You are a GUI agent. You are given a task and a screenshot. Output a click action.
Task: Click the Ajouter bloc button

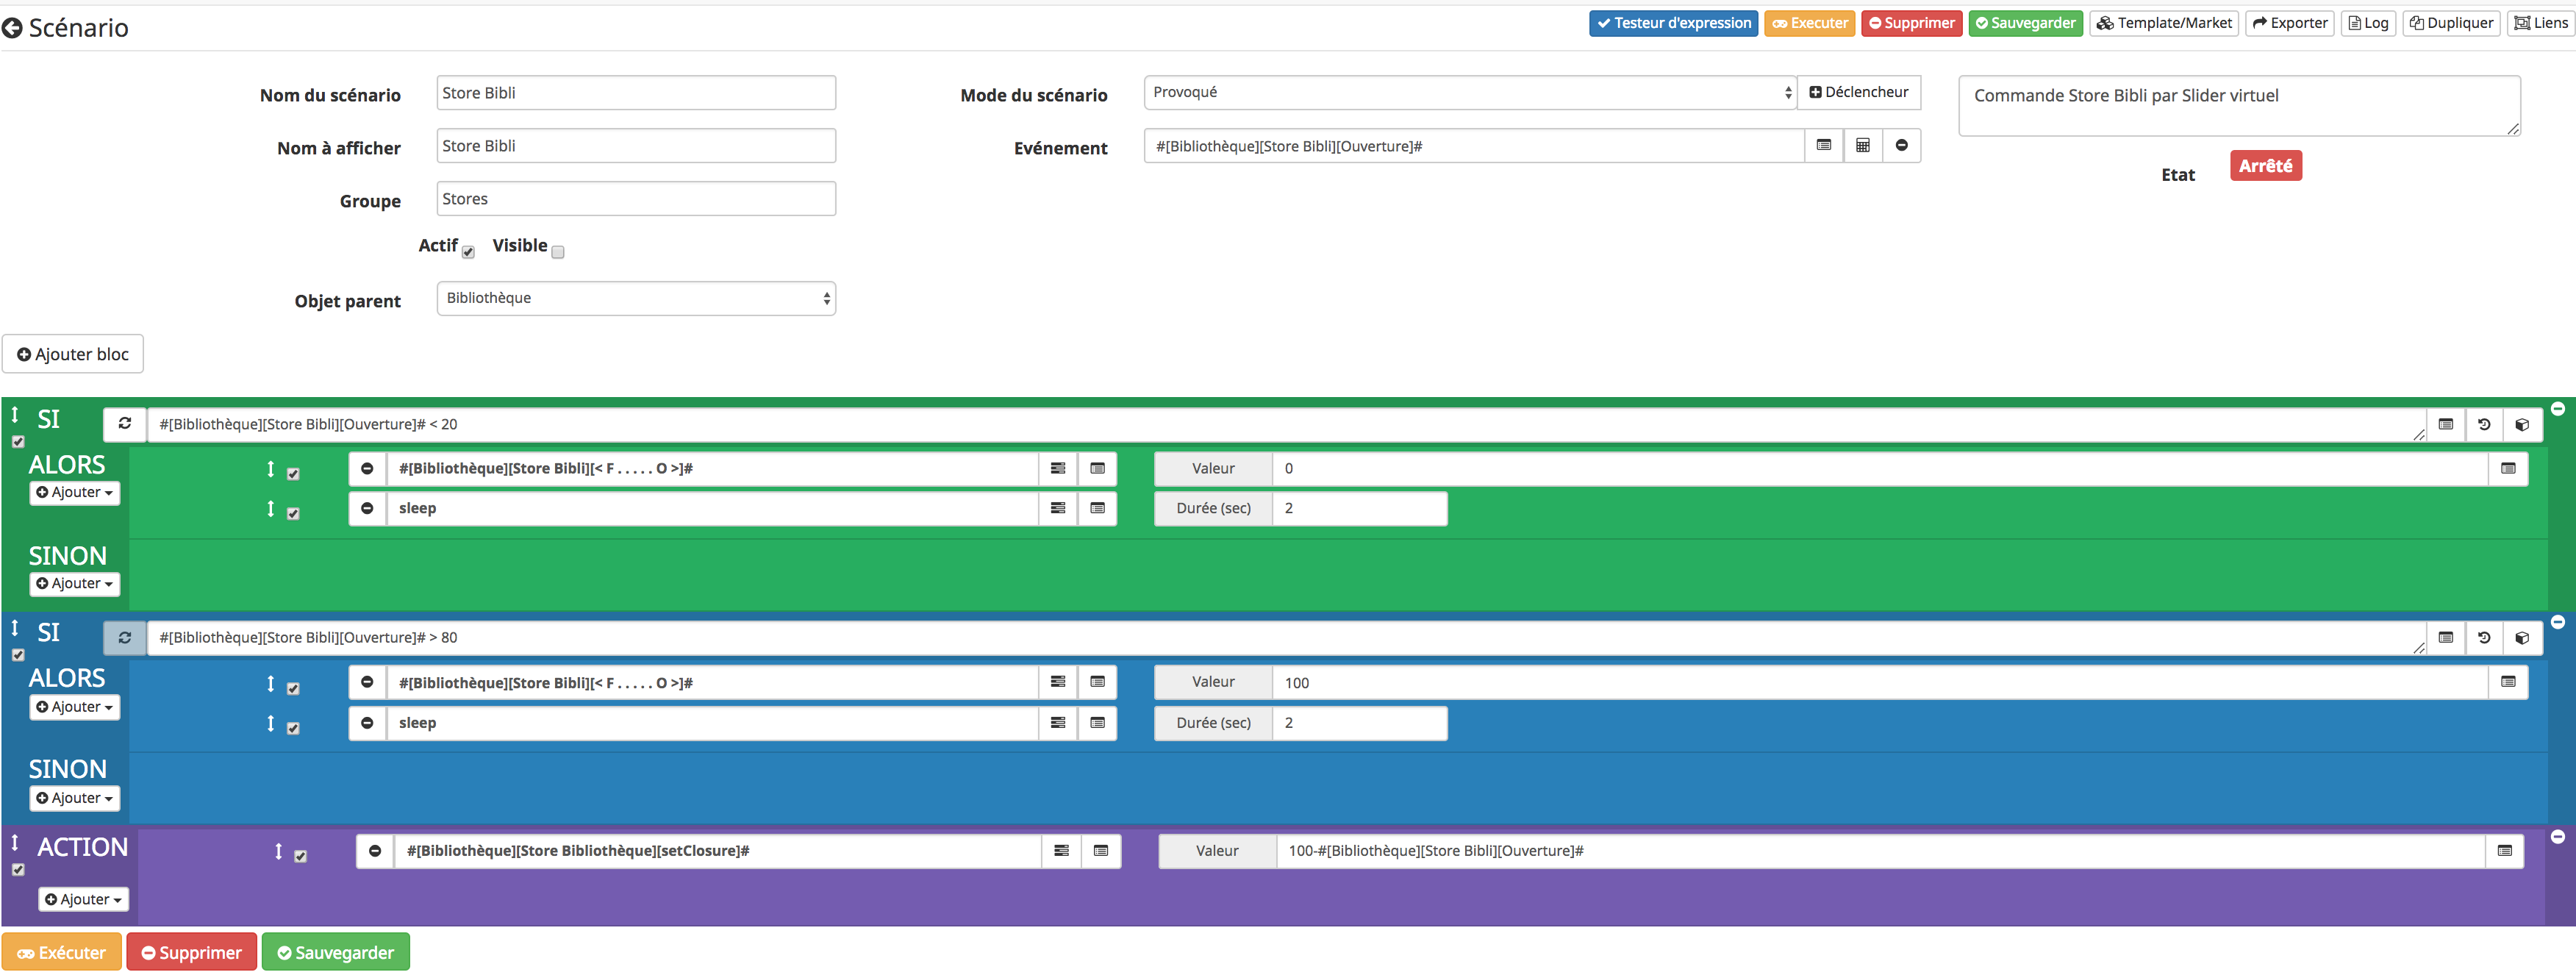(73, 354)
